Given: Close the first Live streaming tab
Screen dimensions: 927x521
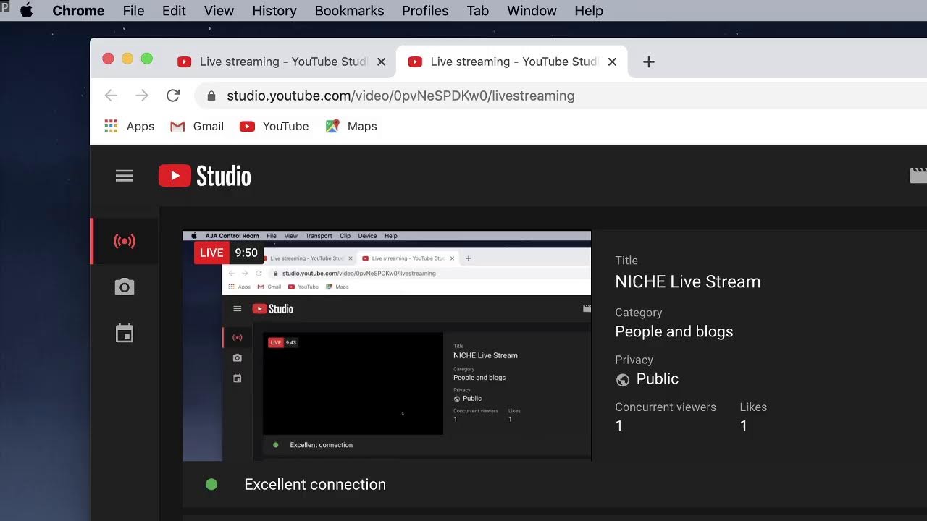Looking at the screenshot, I should 382,62.
